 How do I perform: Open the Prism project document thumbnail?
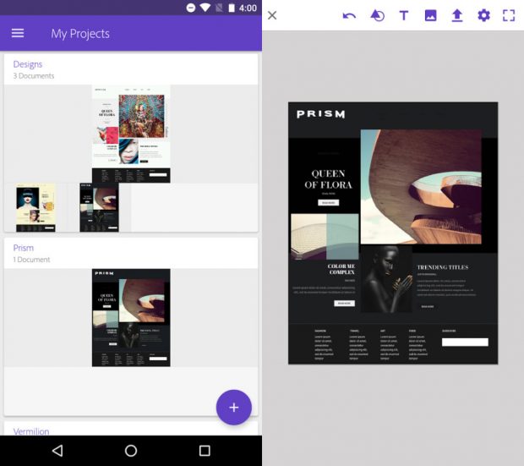coord(131,317)
